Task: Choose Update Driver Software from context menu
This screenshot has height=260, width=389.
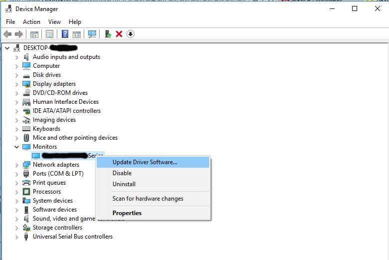Action: point(153,162)
